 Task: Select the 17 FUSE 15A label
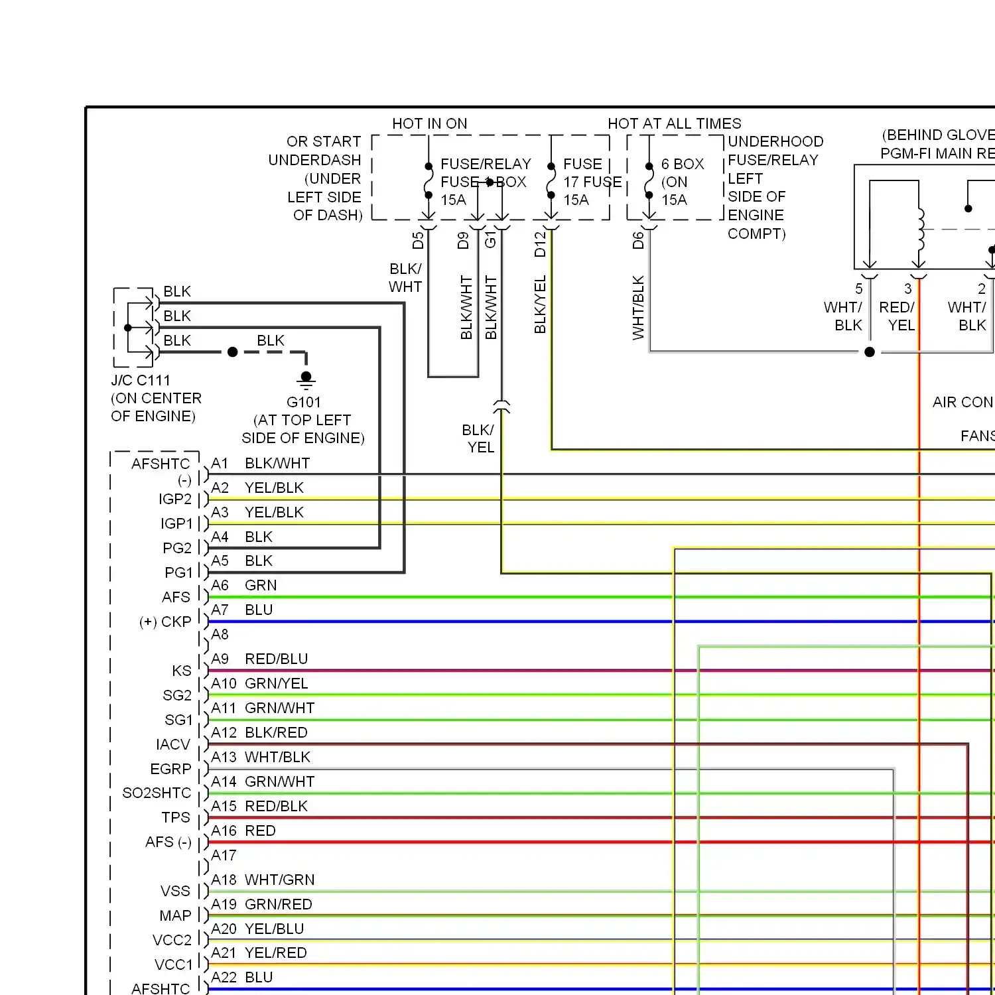(592, 182)
